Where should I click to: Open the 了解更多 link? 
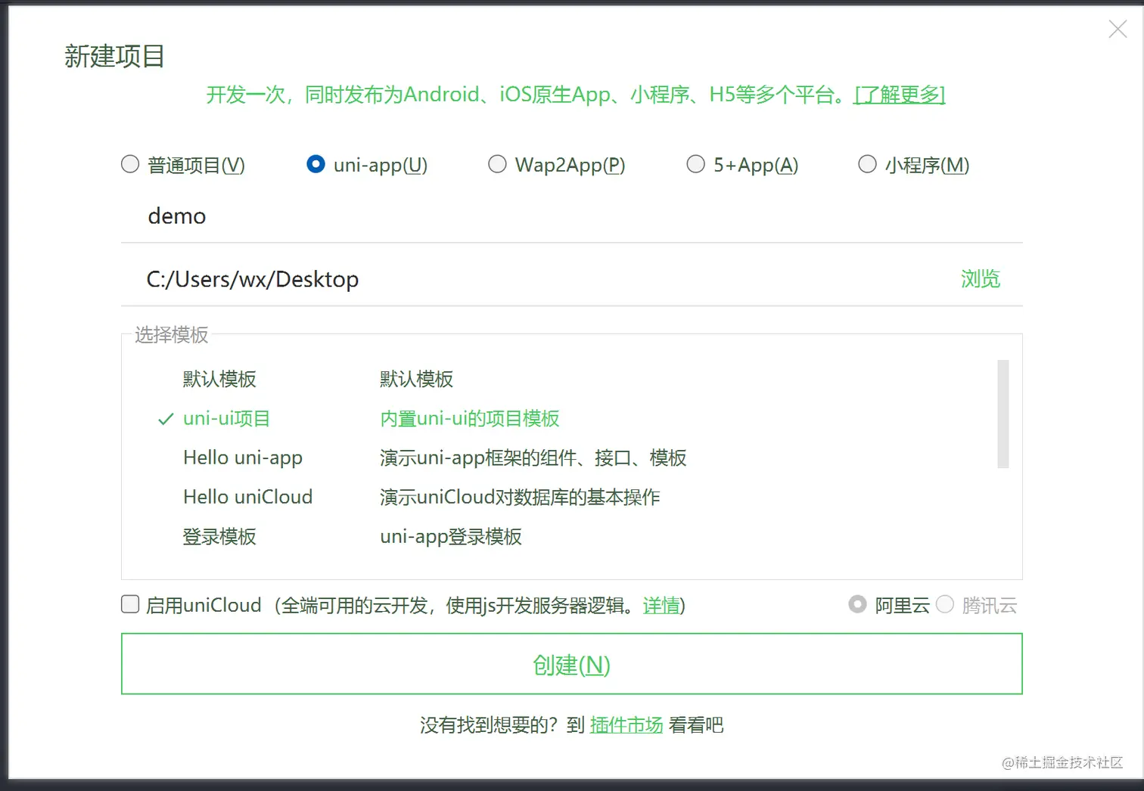pyautogui.click(x=900, y=95)
